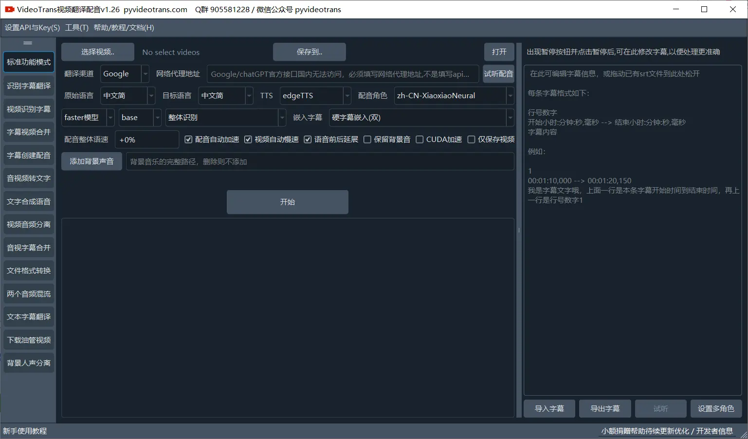
Task: Open the 帮助/教程/文档 menu
Action: click(x=124, y=28)
